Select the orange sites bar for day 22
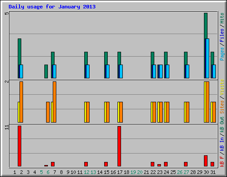The width and height of the screenshot is (227, 177). pos(154,112)
